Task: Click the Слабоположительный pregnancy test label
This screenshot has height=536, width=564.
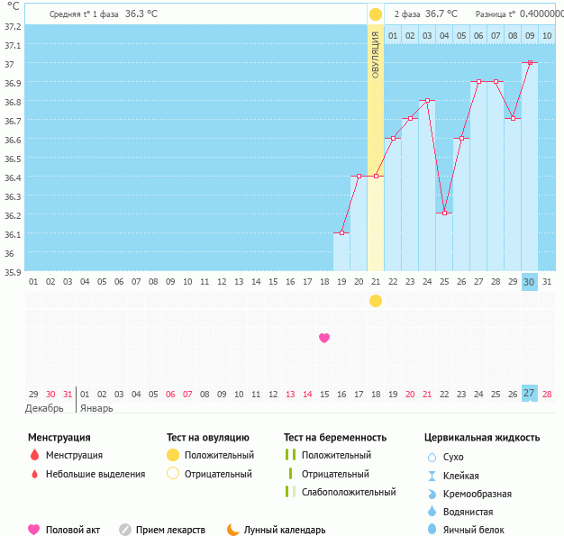Action: (x=349, y=492)
